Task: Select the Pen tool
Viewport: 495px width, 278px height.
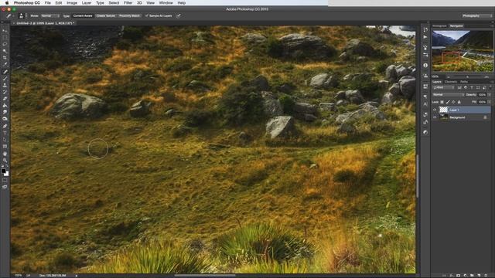Action: (5, 126)
